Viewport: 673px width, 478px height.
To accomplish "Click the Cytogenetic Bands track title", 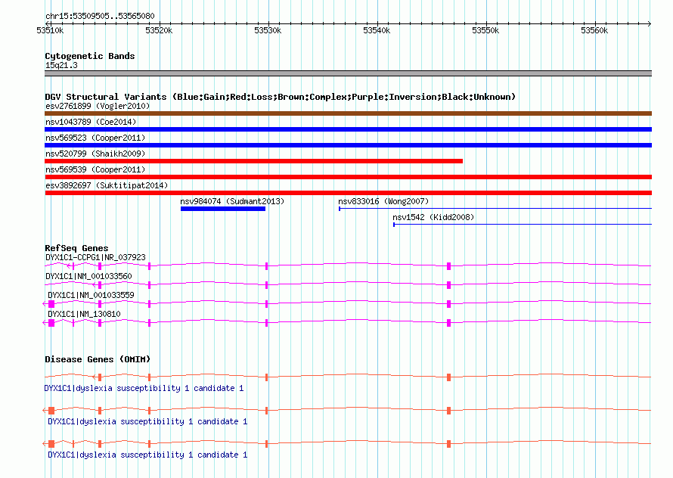I will (90, 56).
